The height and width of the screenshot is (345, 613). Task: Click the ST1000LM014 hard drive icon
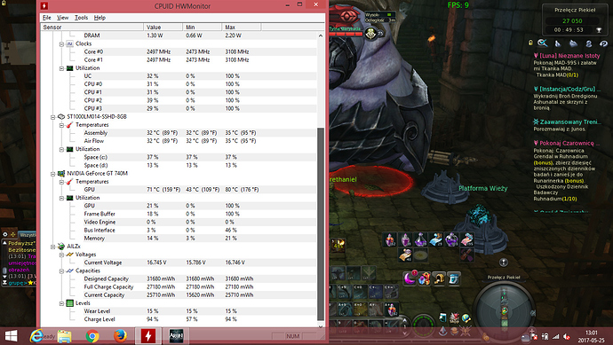point(61,117)
